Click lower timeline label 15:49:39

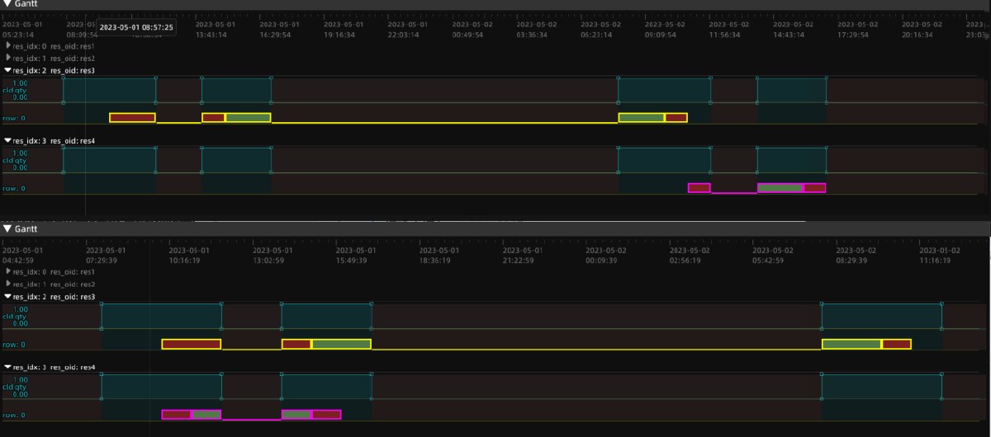(x=352, y=260)
